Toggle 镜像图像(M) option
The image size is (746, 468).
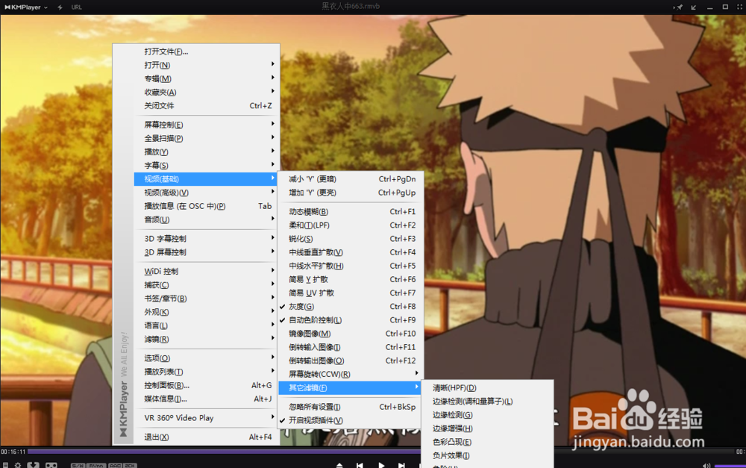(350, 334)
